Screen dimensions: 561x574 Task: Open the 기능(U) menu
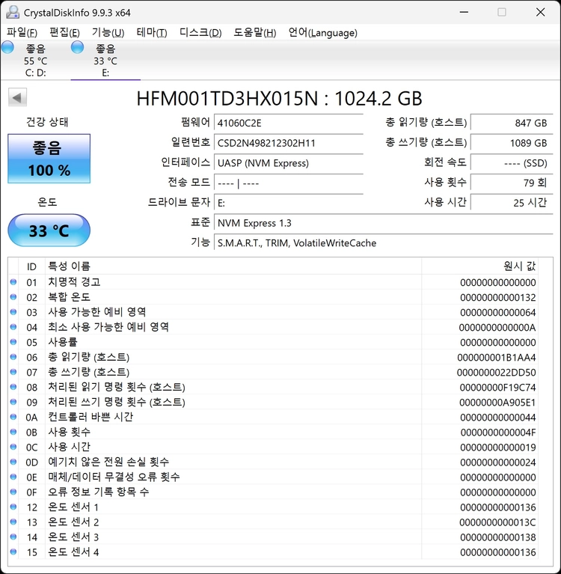[x=108, y=33]
